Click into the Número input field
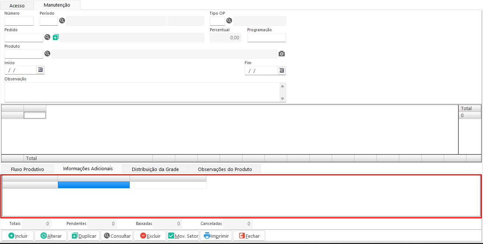The image size is (483, 244). (x=19, y=21)
